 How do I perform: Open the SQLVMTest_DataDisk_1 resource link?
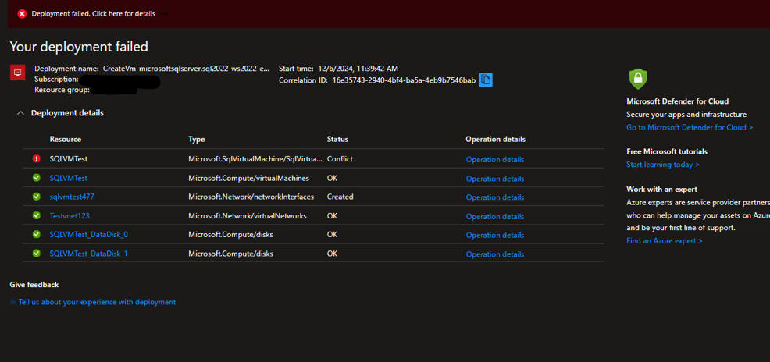[89, 254]
